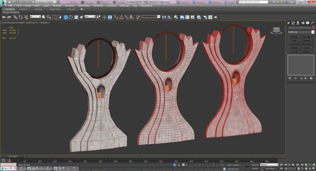Toggle Window/Crossing selection mode
Image resolution: width=316 pixels, height=171 pixels.
coord(60,17)
